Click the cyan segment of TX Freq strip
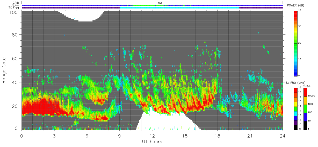Viewport: 318px width, 147px height. pyautogui.click(x=179, y=8)
